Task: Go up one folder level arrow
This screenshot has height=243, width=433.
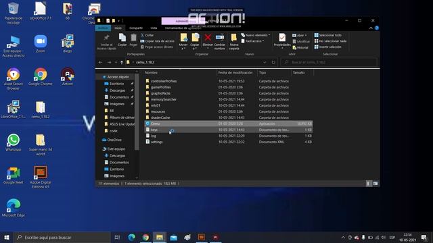Action: 122,63
